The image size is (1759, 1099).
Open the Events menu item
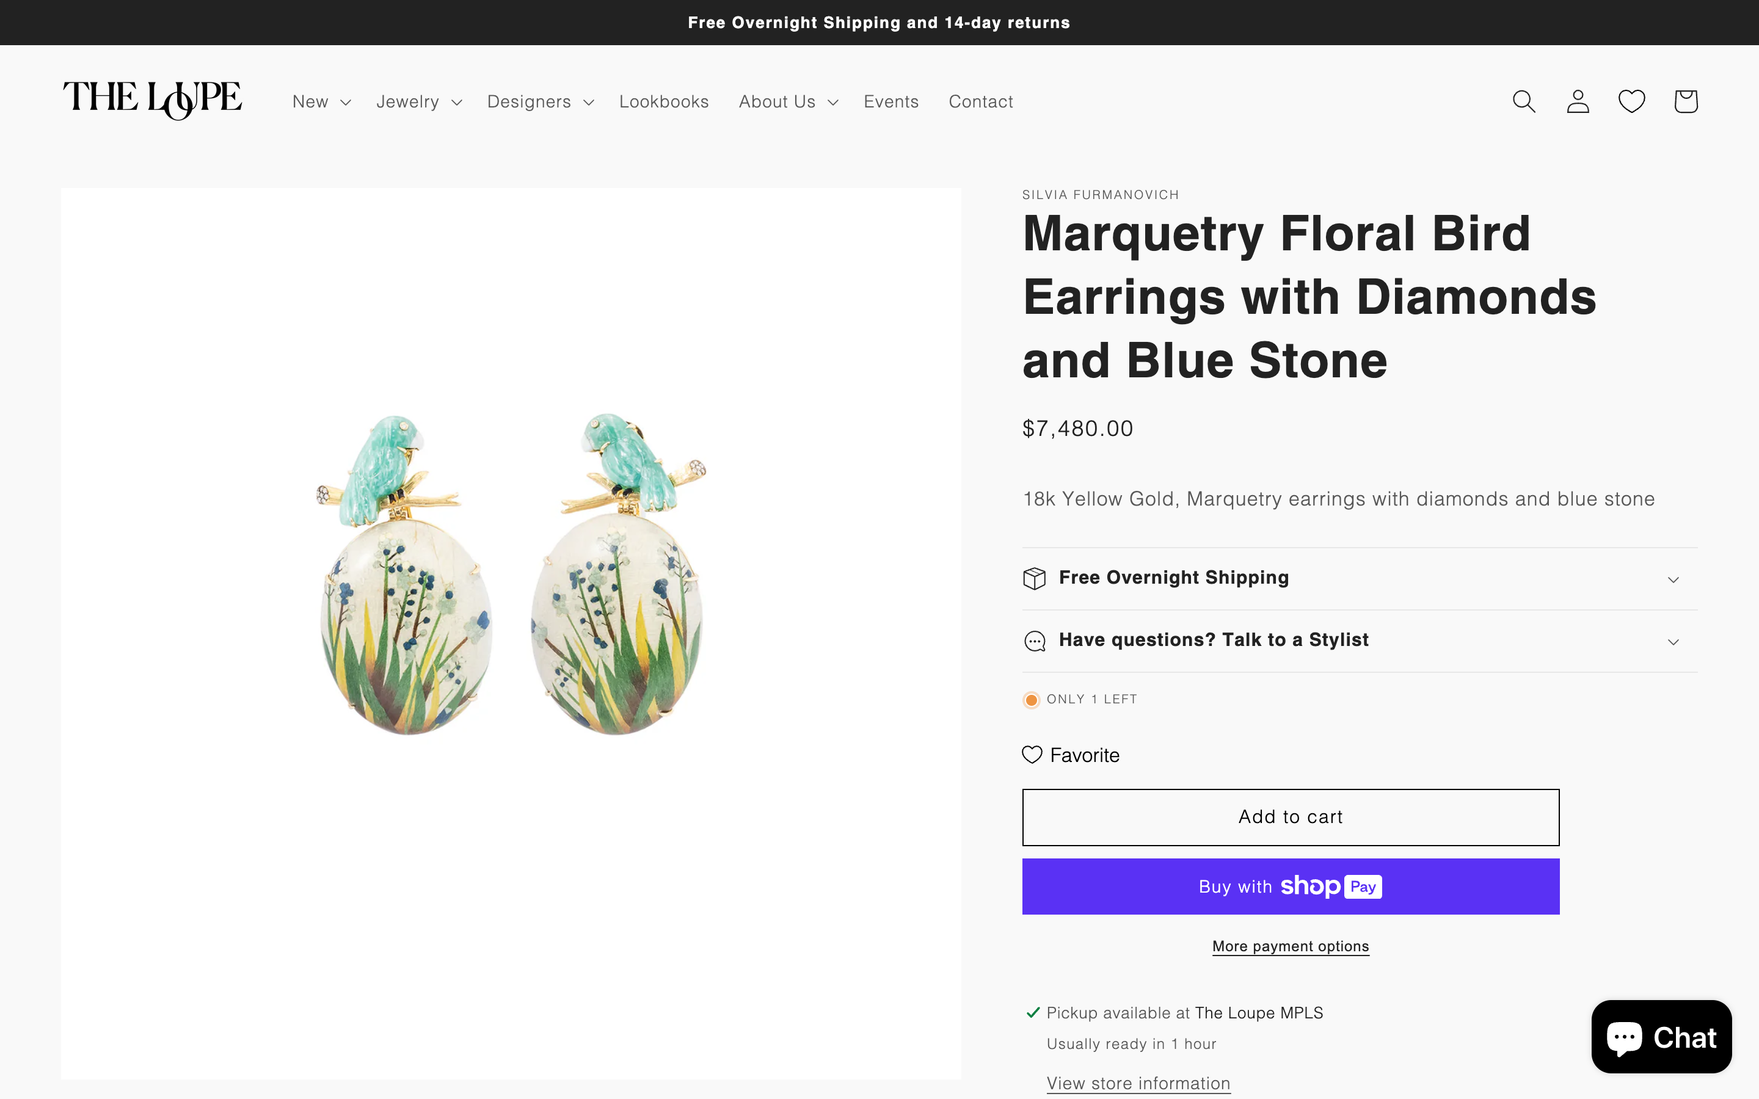[891, 101]
